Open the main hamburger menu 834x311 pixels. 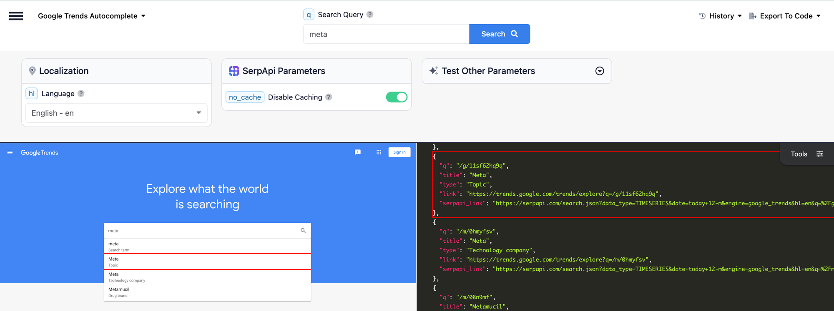16,16
